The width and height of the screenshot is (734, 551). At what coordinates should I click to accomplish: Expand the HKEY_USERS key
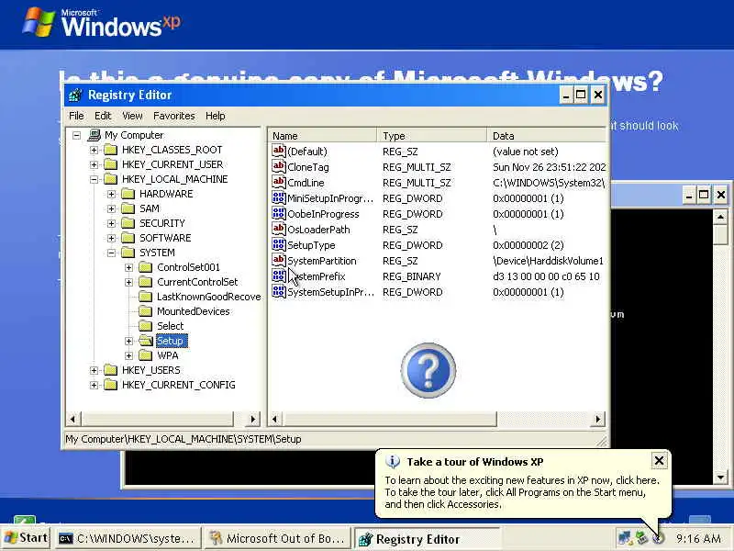coord(95,370)
